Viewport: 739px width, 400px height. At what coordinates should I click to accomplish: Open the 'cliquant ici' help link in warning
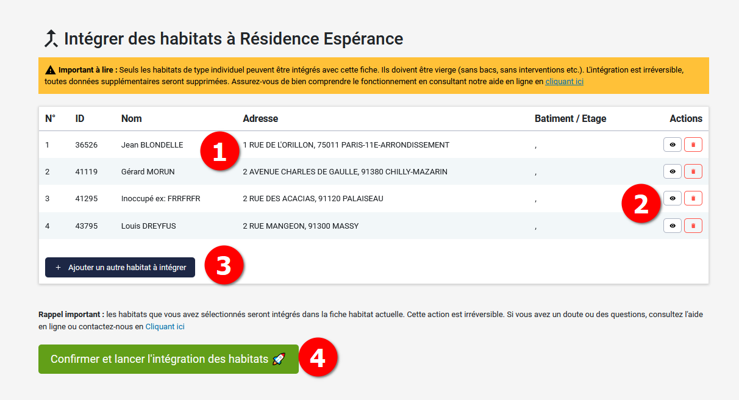pos(564,81)
